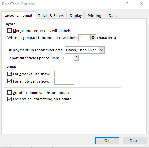
Task: Open the Display tab
Action: click(x=75, y=16)
